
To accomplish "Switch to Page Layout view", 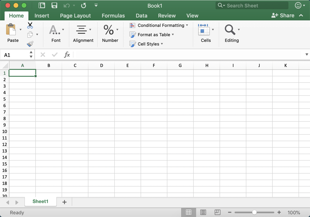I will 203,213.
